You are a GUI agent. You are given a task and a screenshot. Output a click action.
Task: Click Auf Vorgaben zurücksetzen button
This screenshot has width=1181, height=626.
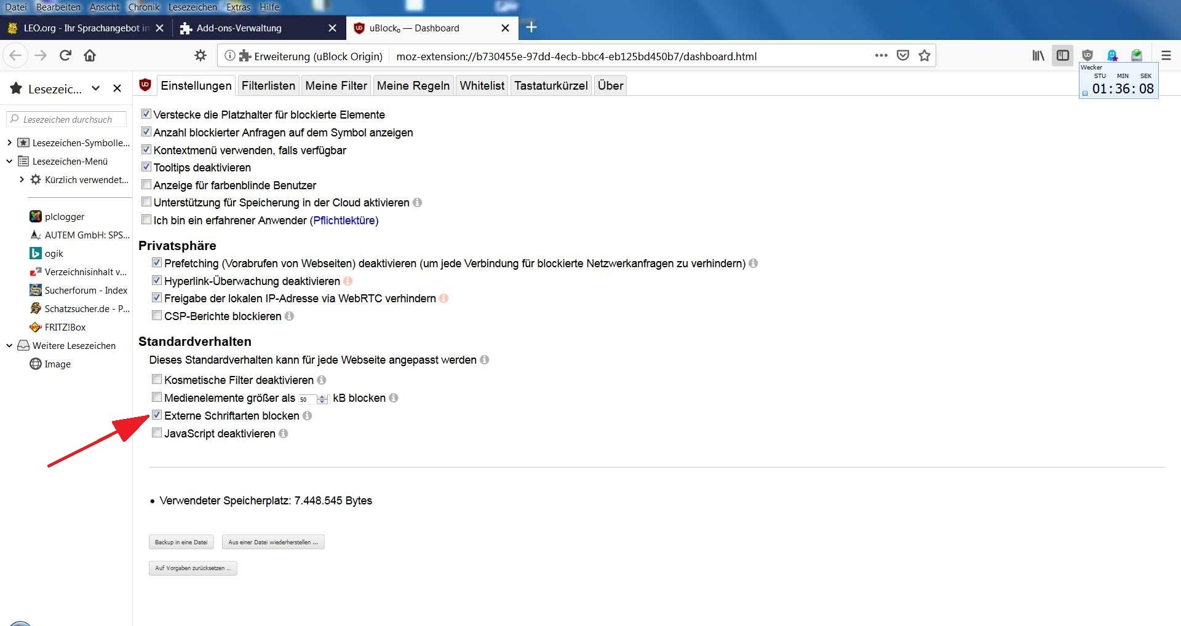(x=193, y=568)
